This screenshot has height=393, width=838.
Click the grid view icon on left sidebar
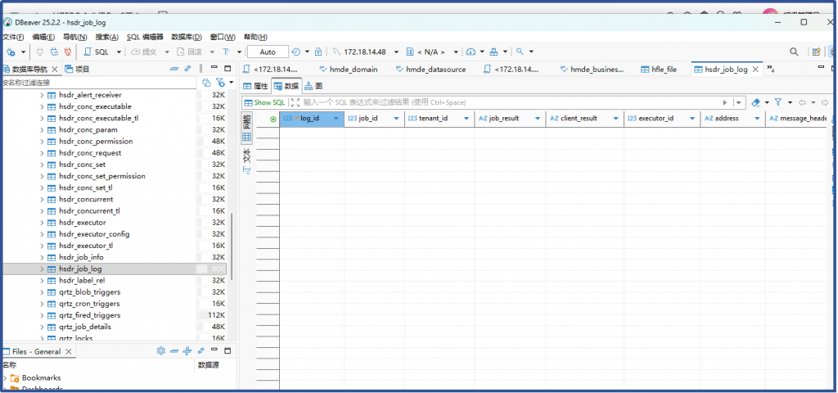click(246, 138)
